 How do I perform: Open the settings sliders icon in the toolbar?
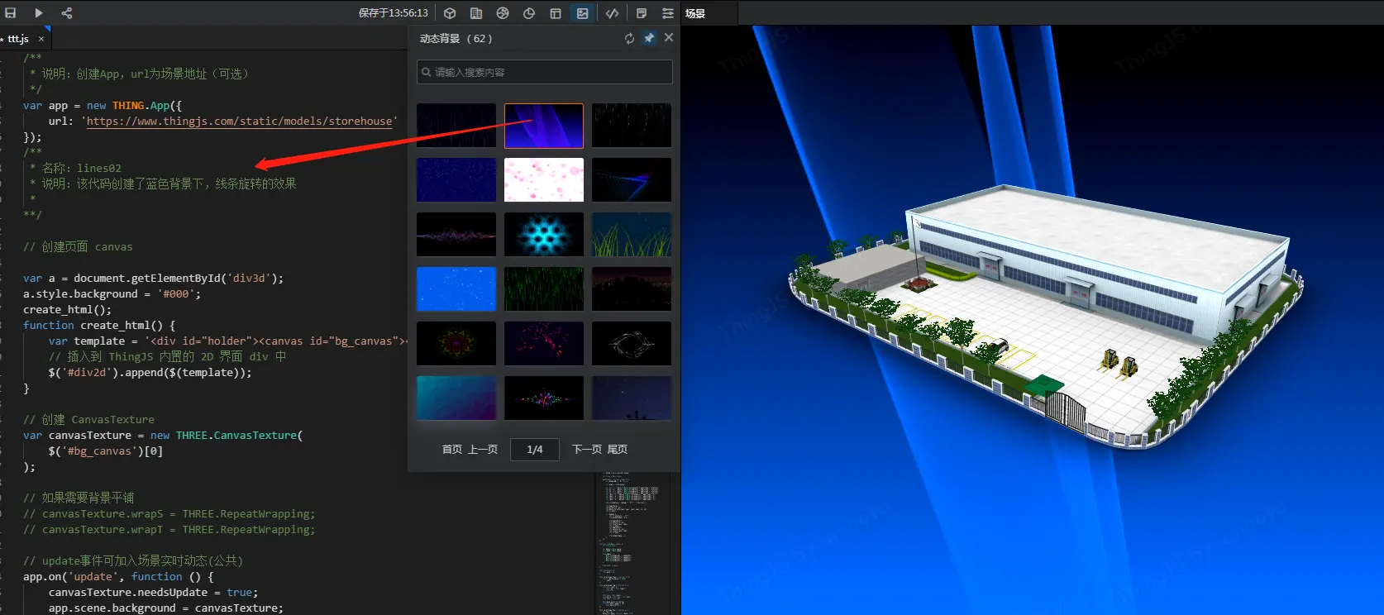(668, 13)
